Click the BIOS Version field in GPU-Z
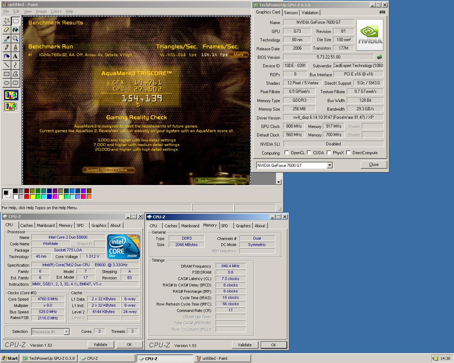 pos(328,57)
